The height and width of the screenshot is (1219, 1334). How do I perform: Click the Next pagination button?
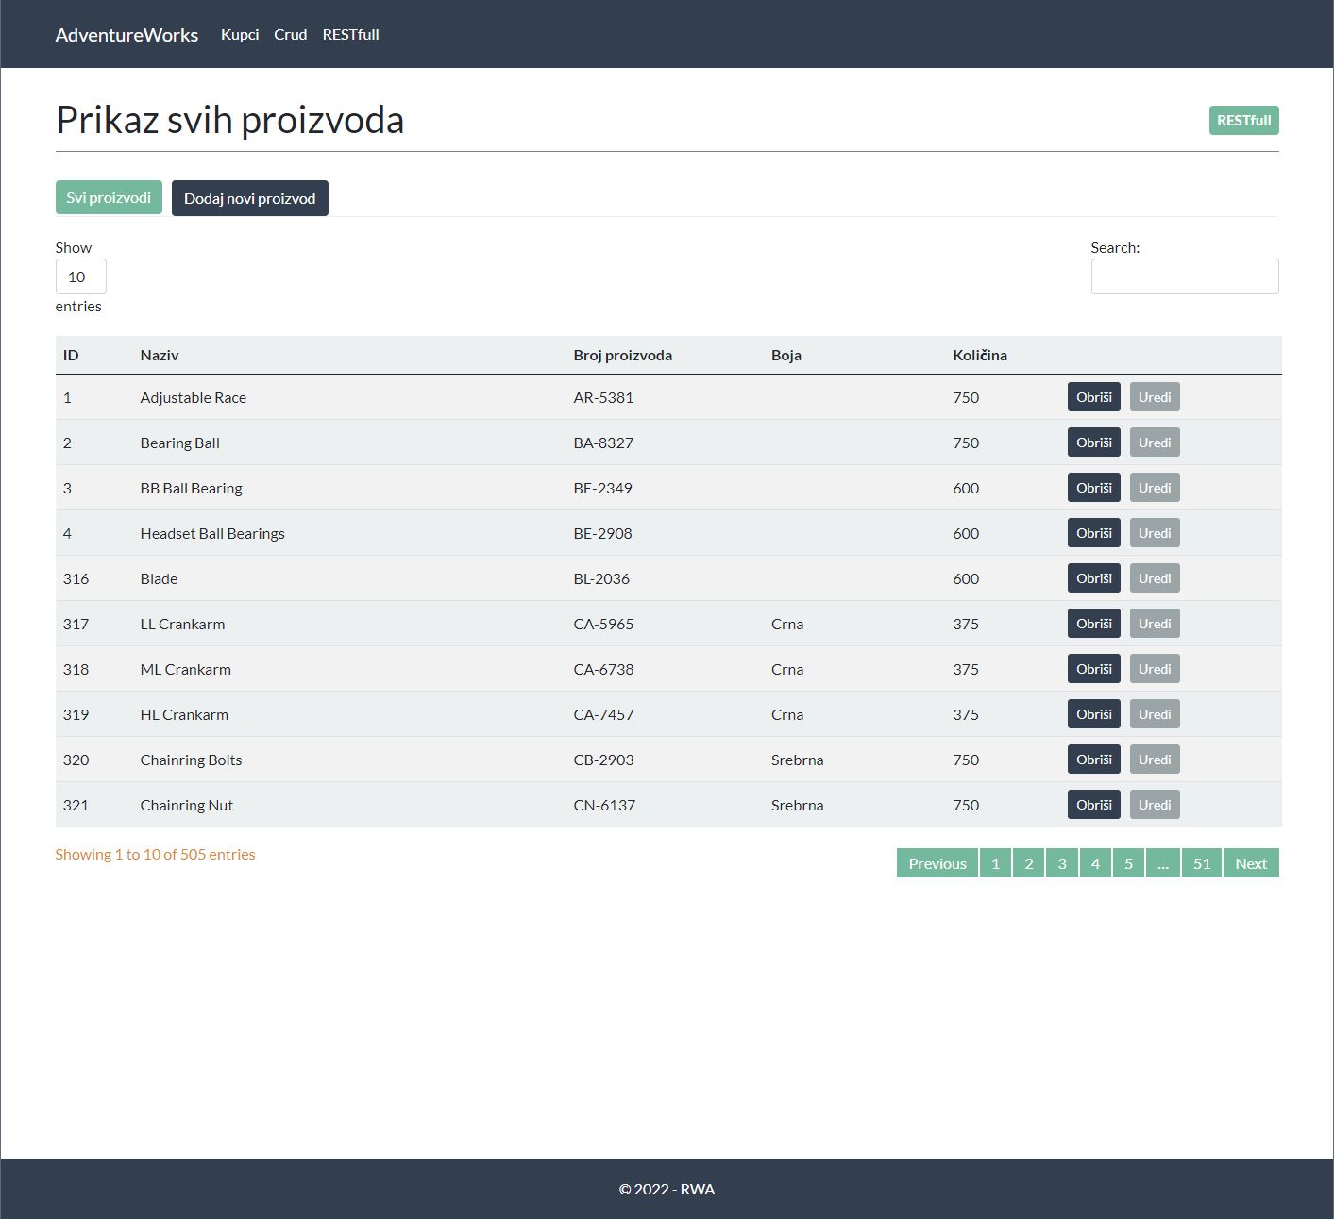(x=1250, y=862)
